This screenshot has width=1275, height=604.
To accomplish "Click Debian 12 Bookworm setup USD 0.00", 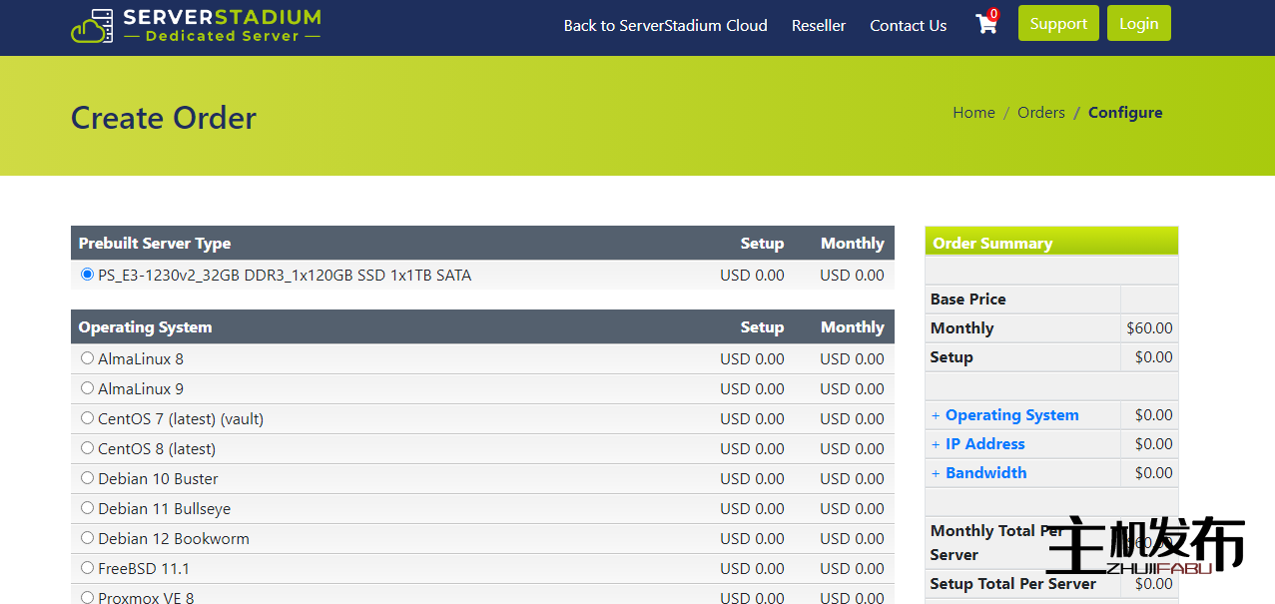I will 752,539.
